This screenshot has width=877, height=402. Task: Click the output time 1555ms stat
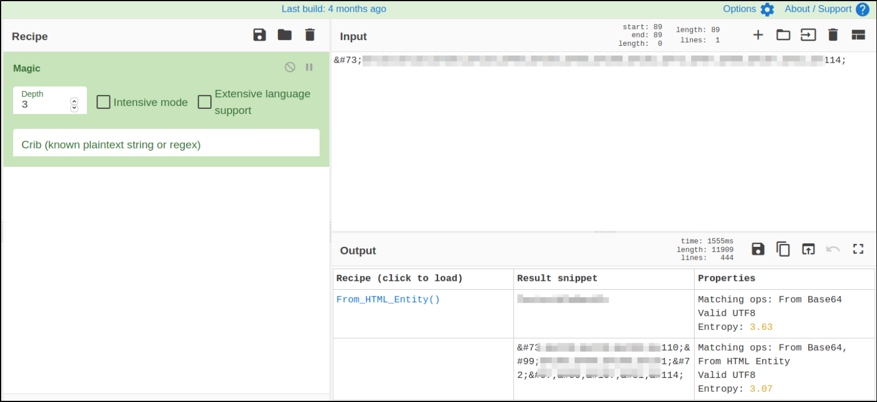tap(707, 241)
